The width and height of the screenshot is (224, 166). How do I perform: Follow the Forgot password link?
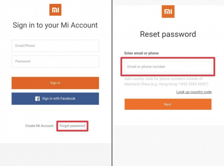coord(72,126)
